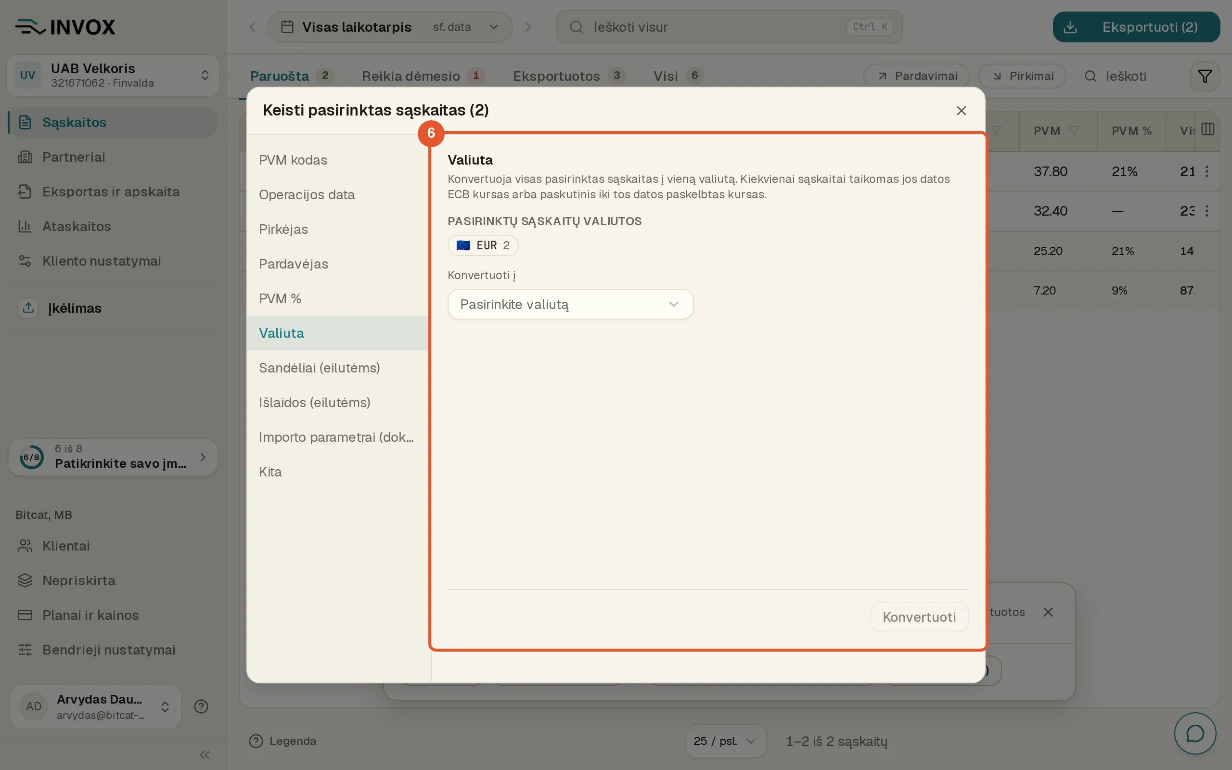This screenshot has width=1232, height=770.
Task: Collapse the sidebar with double chevron
Action: tap(205, 755)
